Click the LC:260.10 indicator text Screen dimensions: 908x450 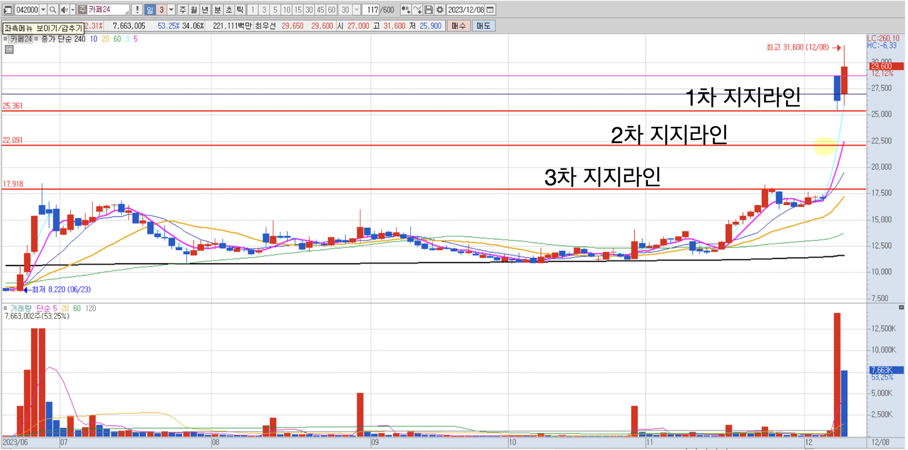883,38
